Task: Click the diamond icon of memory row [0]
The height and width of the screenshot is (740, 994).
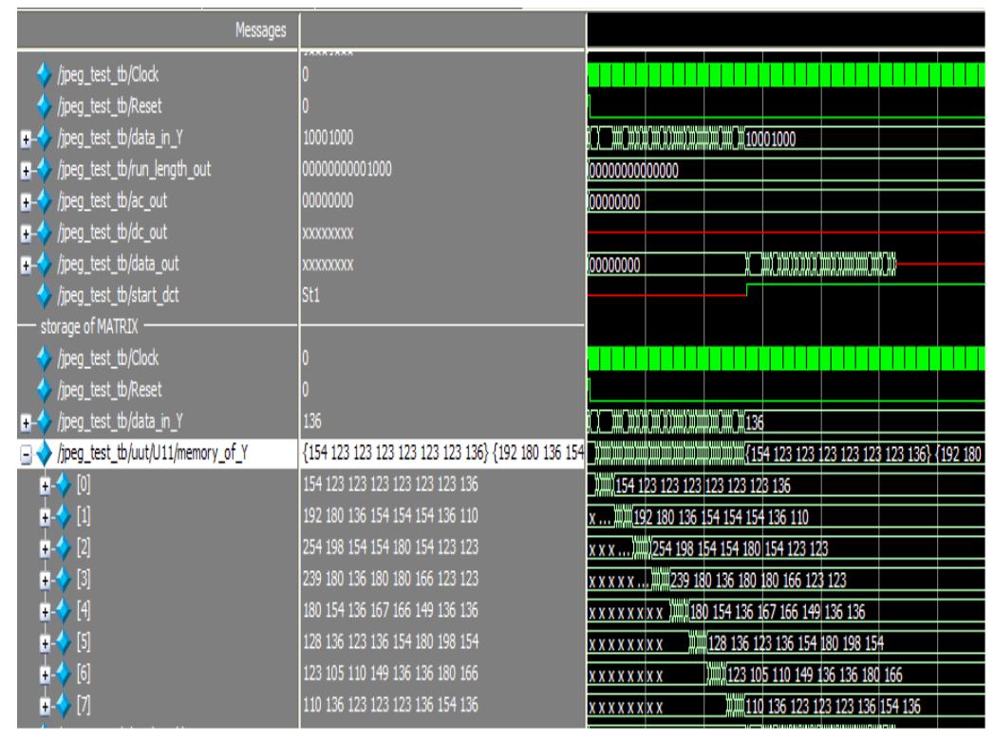Action: click(64, 485)
